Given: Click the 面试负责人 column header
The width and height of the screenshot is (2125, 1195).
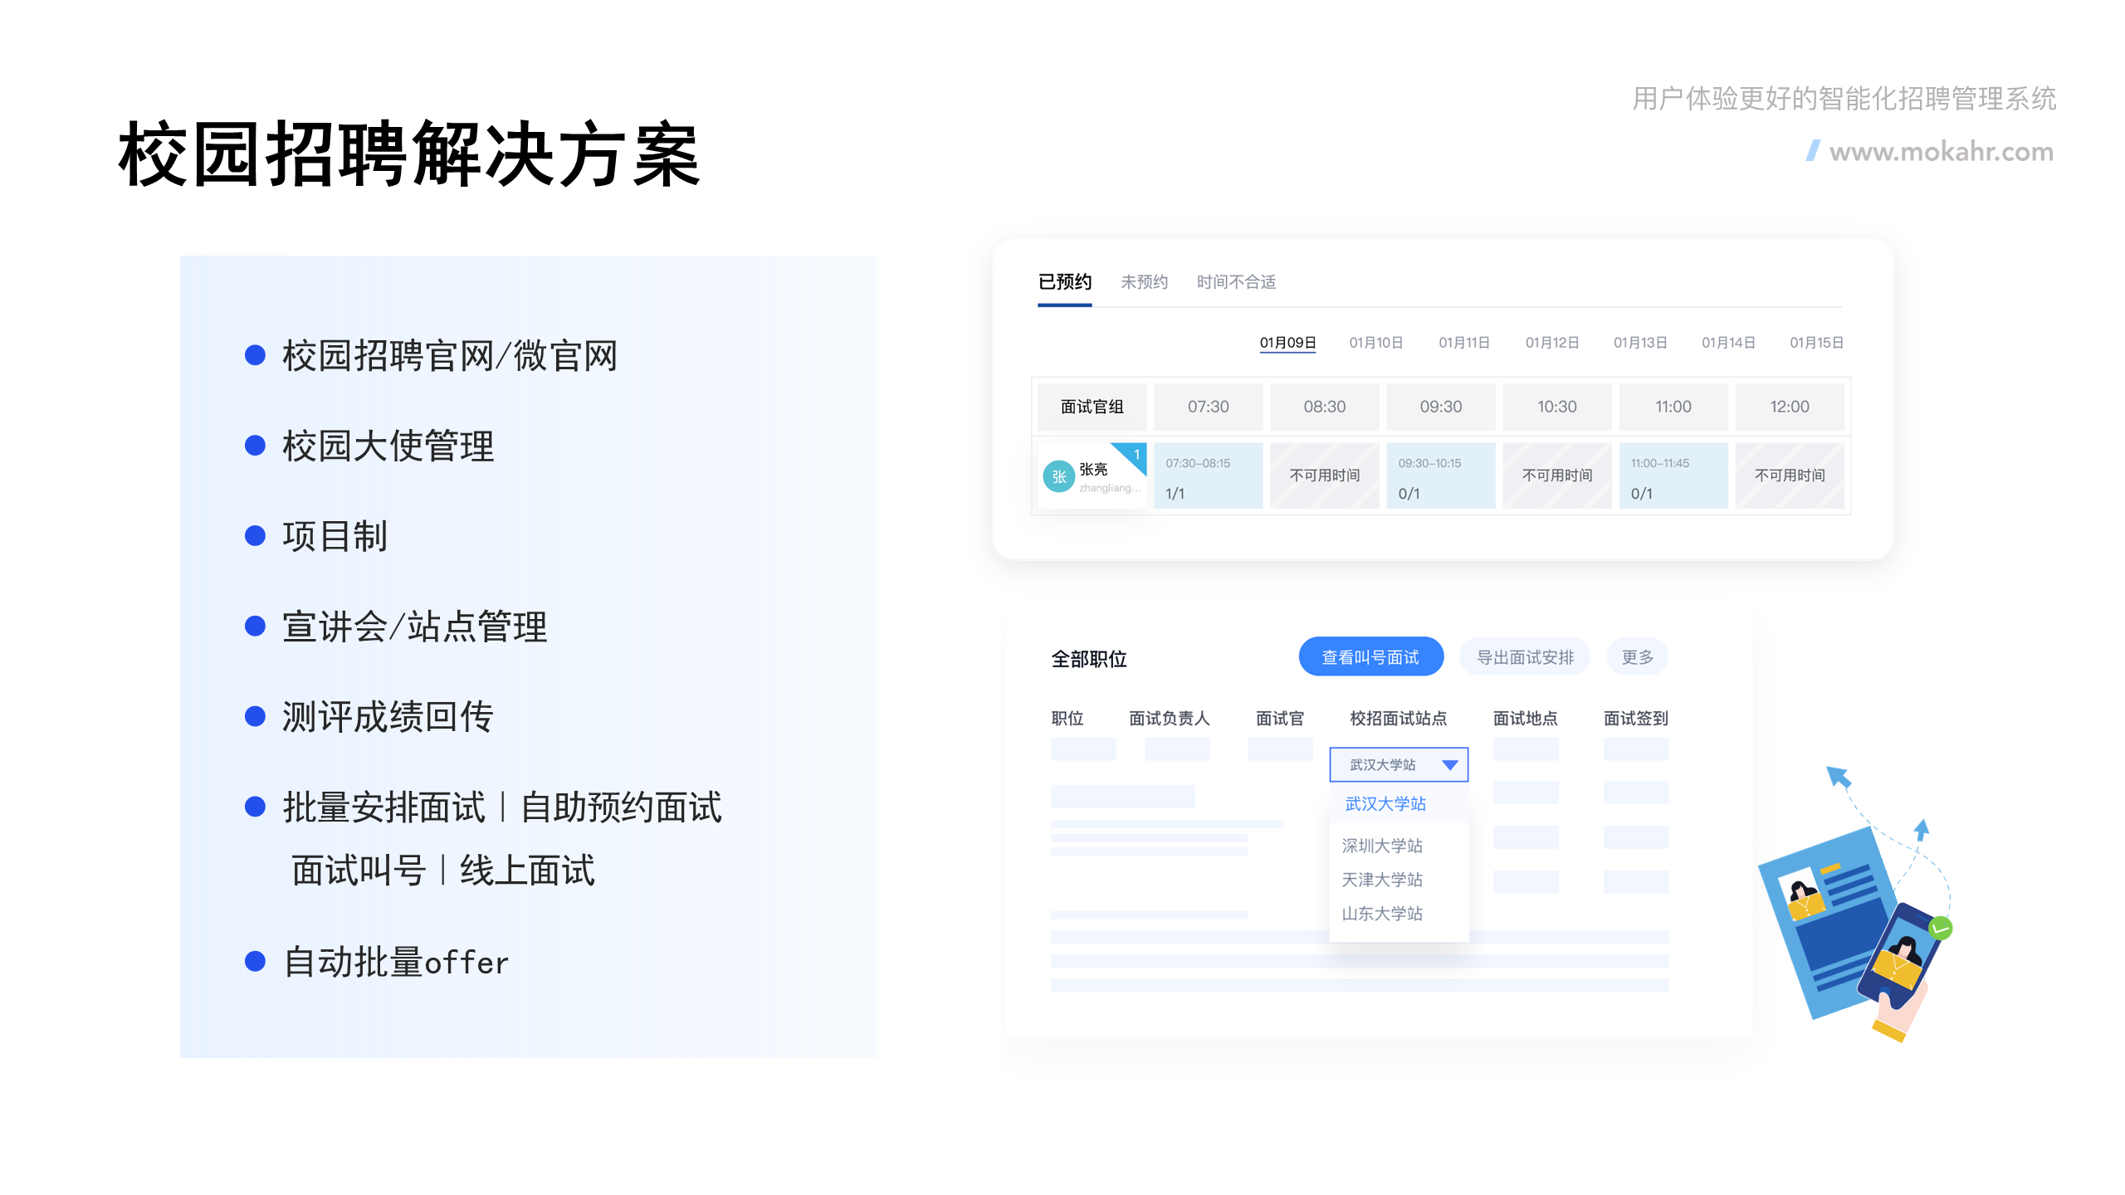Looking at the screenshot, I should pos(1169,718).
